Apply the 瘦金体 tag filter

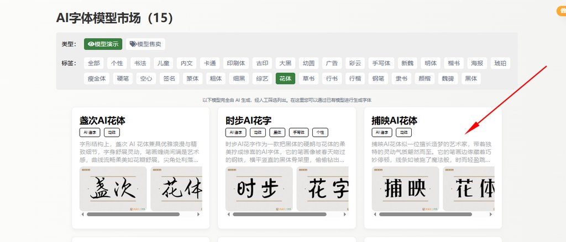coord(96,78)
